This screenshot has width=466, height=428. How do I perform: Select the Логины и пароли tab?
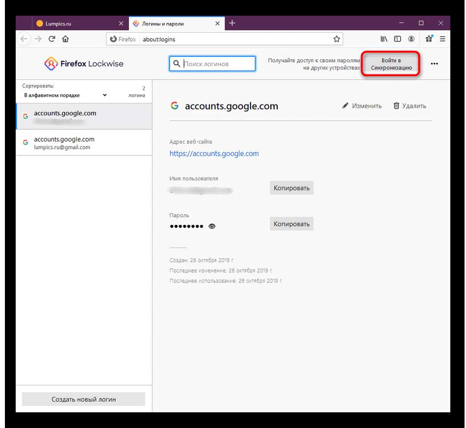[177, 24]
